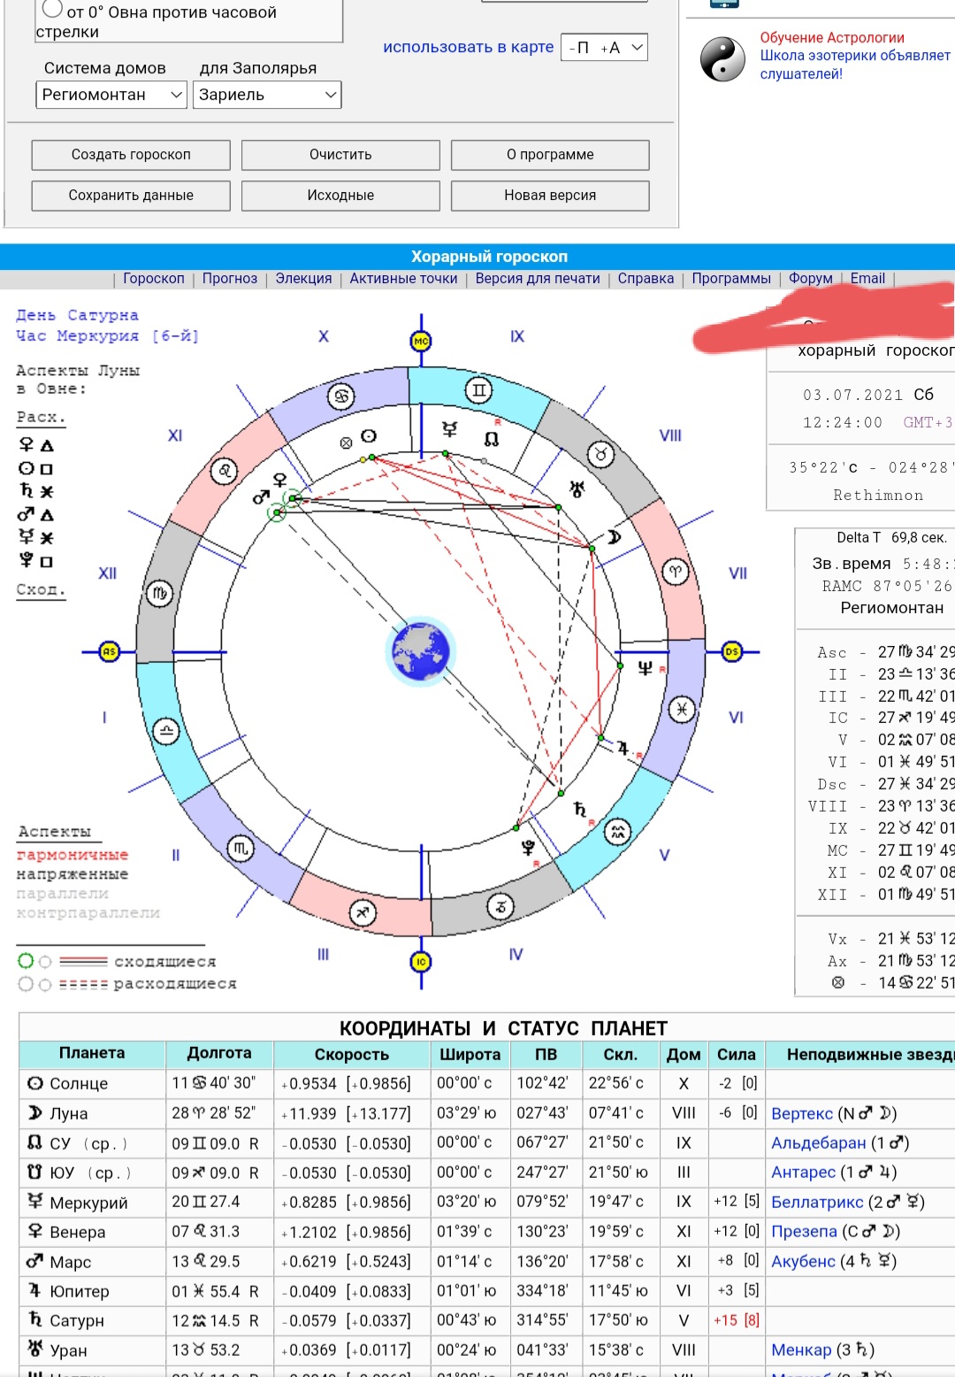Click the Taurus sign symbol in zodiac ring
955x1377 pixels.
(x=601, y=455)
